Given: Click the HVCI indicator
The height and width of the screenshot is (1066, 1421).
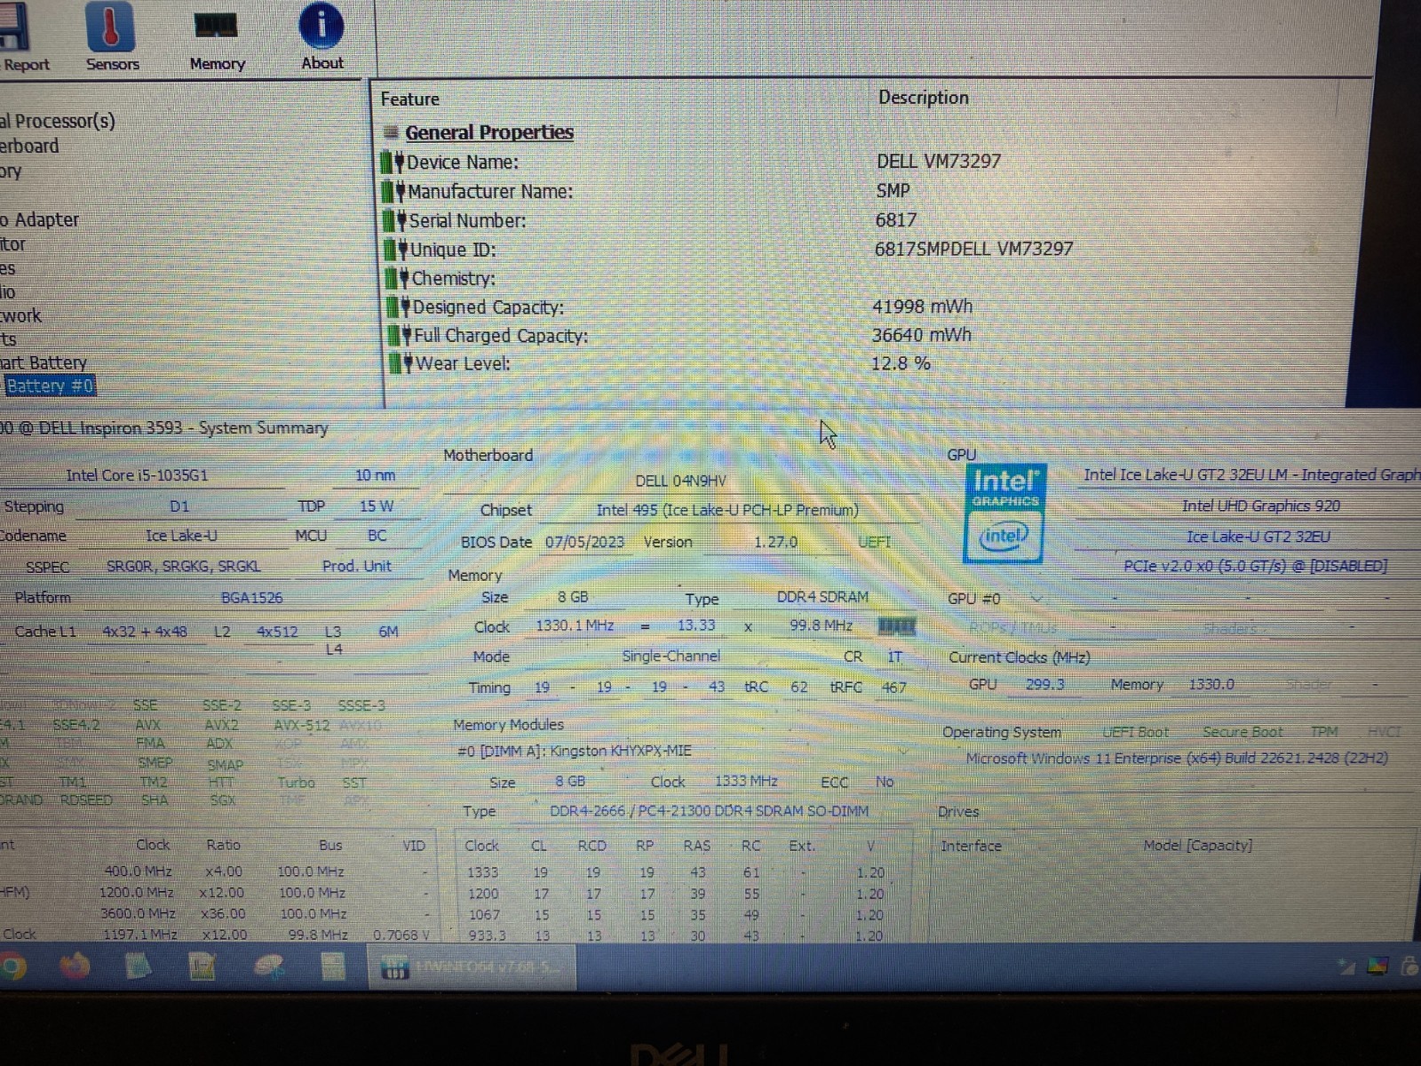Looking at the screenshot, I should pos(1384,732).
